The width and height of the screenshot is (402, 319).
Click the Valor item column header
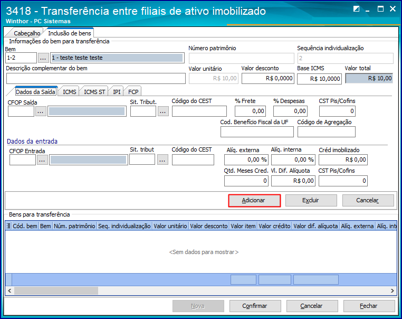[243, 226]
